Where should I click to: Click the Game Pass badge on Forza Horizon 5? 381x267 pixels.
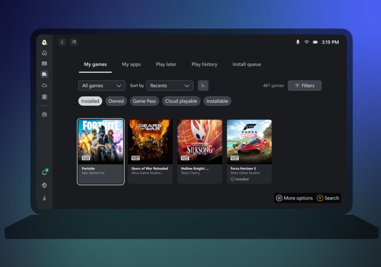point(235,158)
